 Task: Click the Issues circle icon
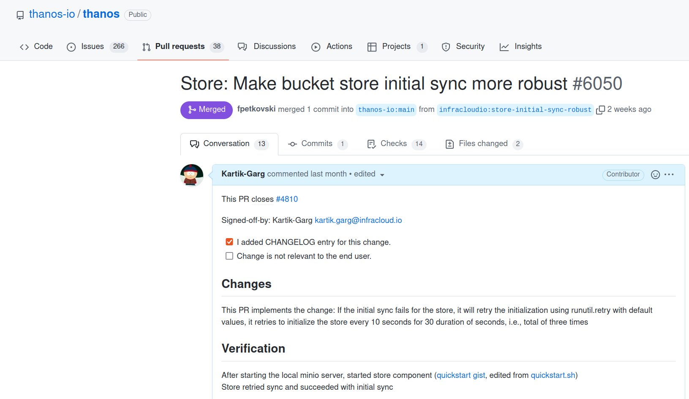(70, 47)
